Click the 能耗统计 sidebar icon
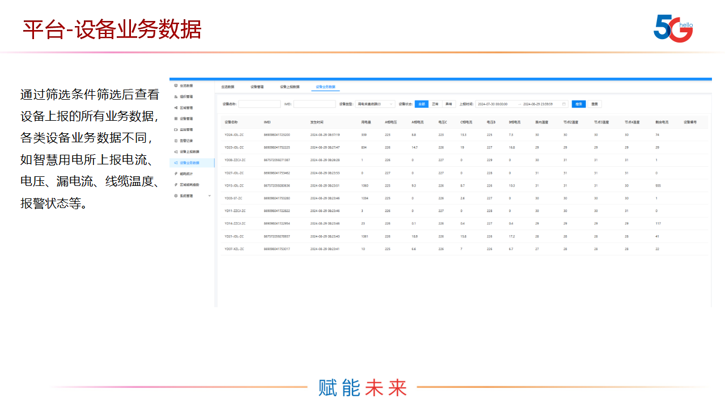This screenshot has height=407, width=725. (176, 173)
